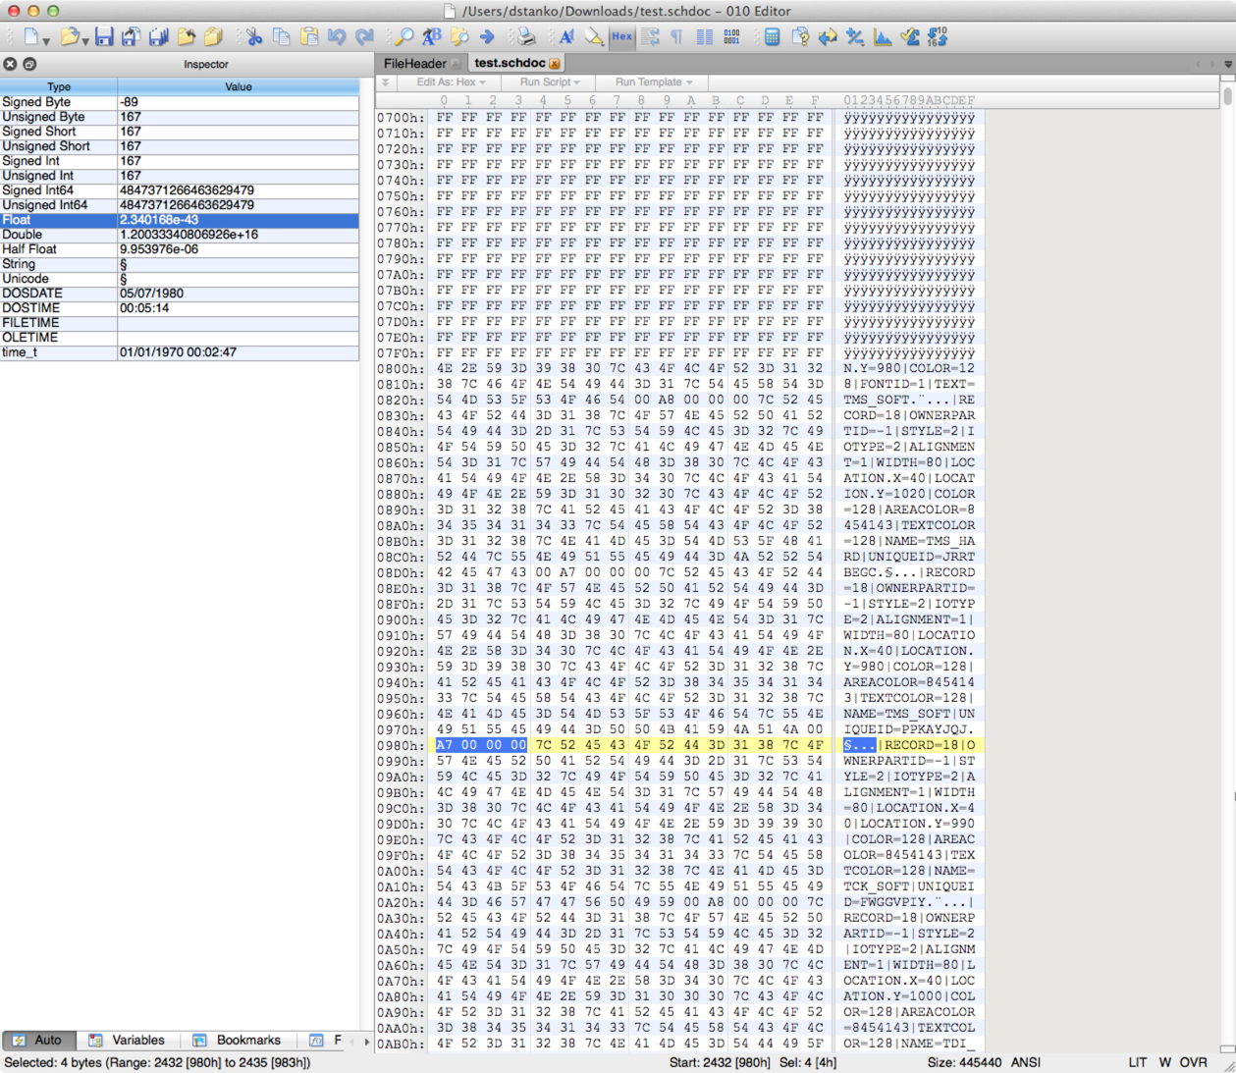Close the test.schdoc tab
Image resolution: width=1236 pixels, height=1073 pixels.
click(555, 64)
